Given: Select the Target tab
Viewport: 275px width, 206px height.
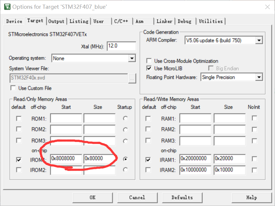Looking at the screenshot, I should (35, 21).
